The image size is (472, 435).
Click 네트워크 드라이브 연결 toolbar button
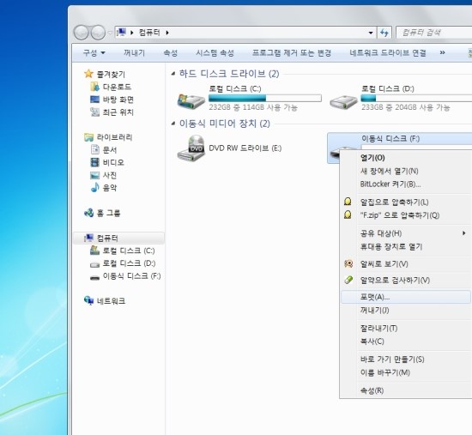point(388,53)
